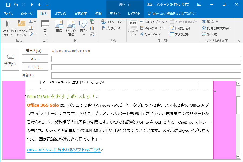The image size is (243, 162).
Task: Open the 差出人(M) sender dropdown
Action: (35, 51)
